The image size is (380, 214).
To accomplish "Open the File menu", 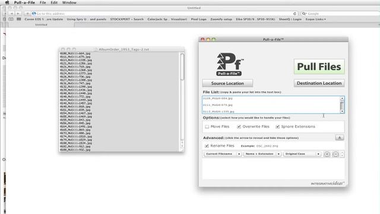I will tap(43, 2).
